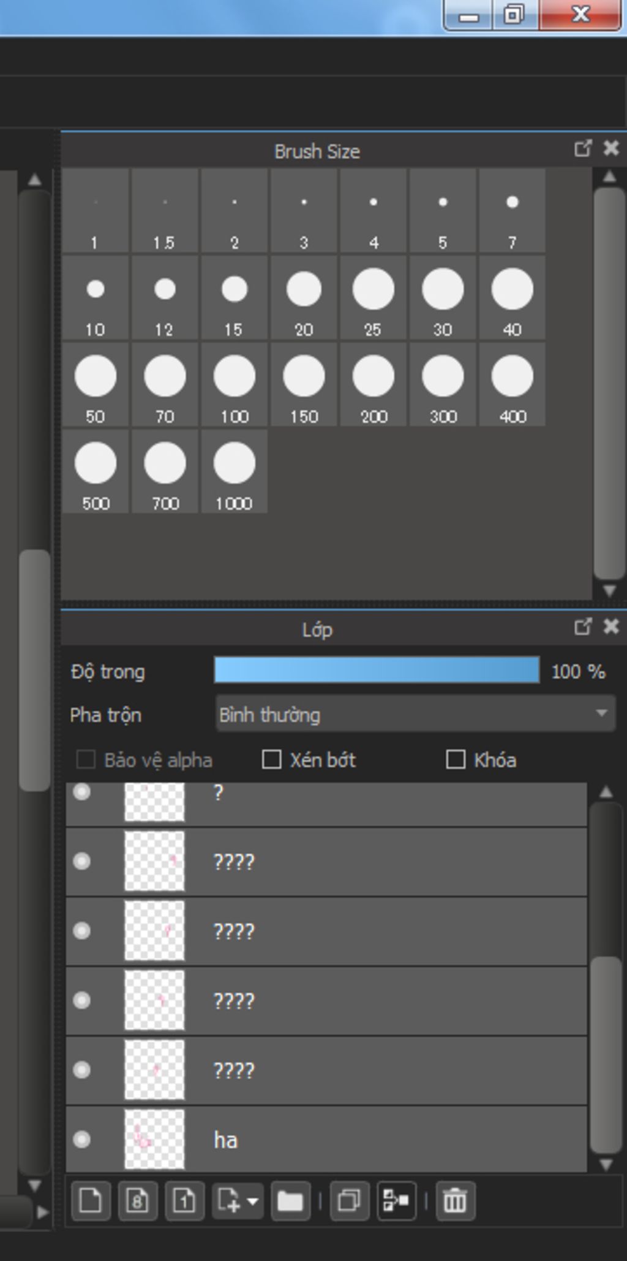Screen dimensions: 627x1261
Task: Add a new 8-bit layer
Action: [x=137, y=1200]
